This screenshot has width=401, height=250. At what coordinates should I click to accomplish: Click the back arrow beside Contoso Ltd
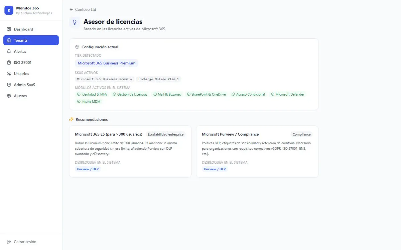(71, 10)
